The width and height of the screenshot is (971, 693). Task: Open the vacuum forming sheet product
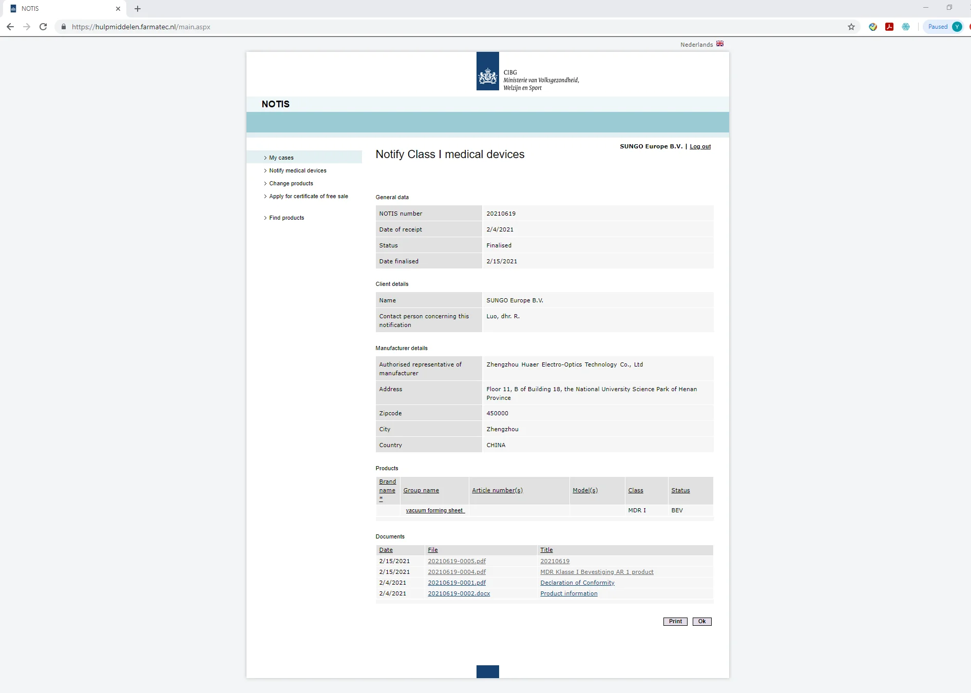point(434,510)
